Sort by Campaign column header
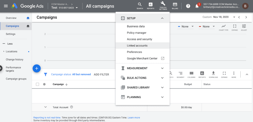This screenshot has width=253, height=122. (60, 84)
